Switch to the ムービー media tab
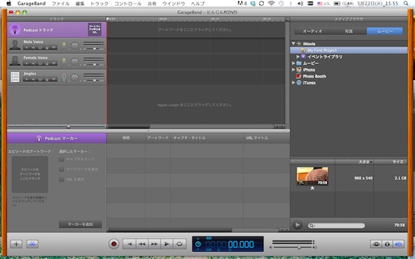The height and width of the screenshot is (259, 415). click(x=385, y=31)
